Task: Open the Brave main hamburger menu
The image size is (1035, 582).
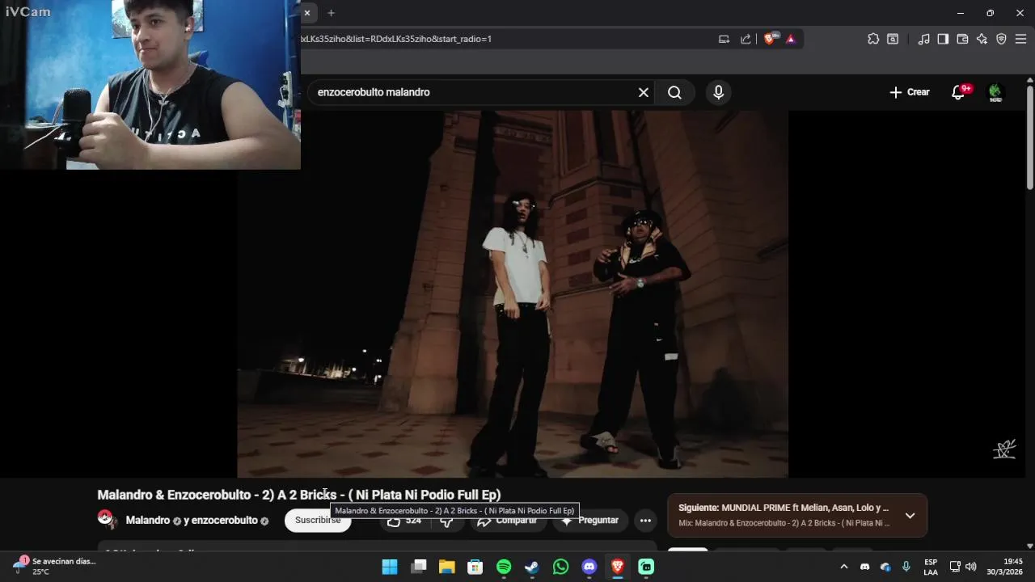Action: tap(1020, 39)
